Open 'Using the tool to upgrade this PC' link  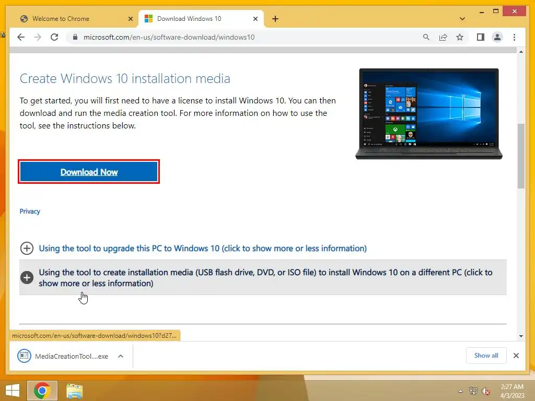tap(203, 248)
